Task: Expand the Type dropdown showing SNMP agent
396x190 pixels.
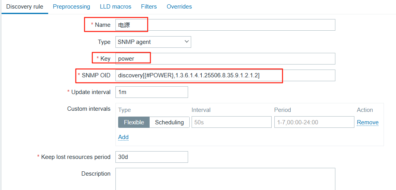Action: (153, 42)
